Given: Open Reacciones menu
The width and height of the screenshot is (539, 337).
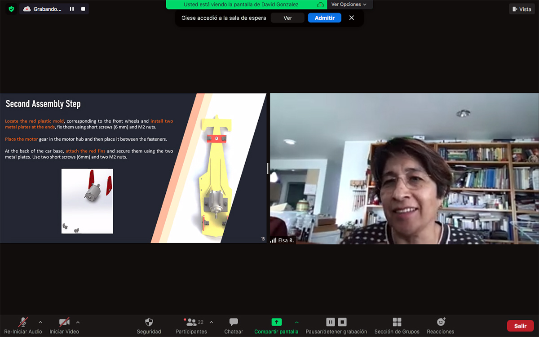Looking at the screenshot, I should pos(441,326).
